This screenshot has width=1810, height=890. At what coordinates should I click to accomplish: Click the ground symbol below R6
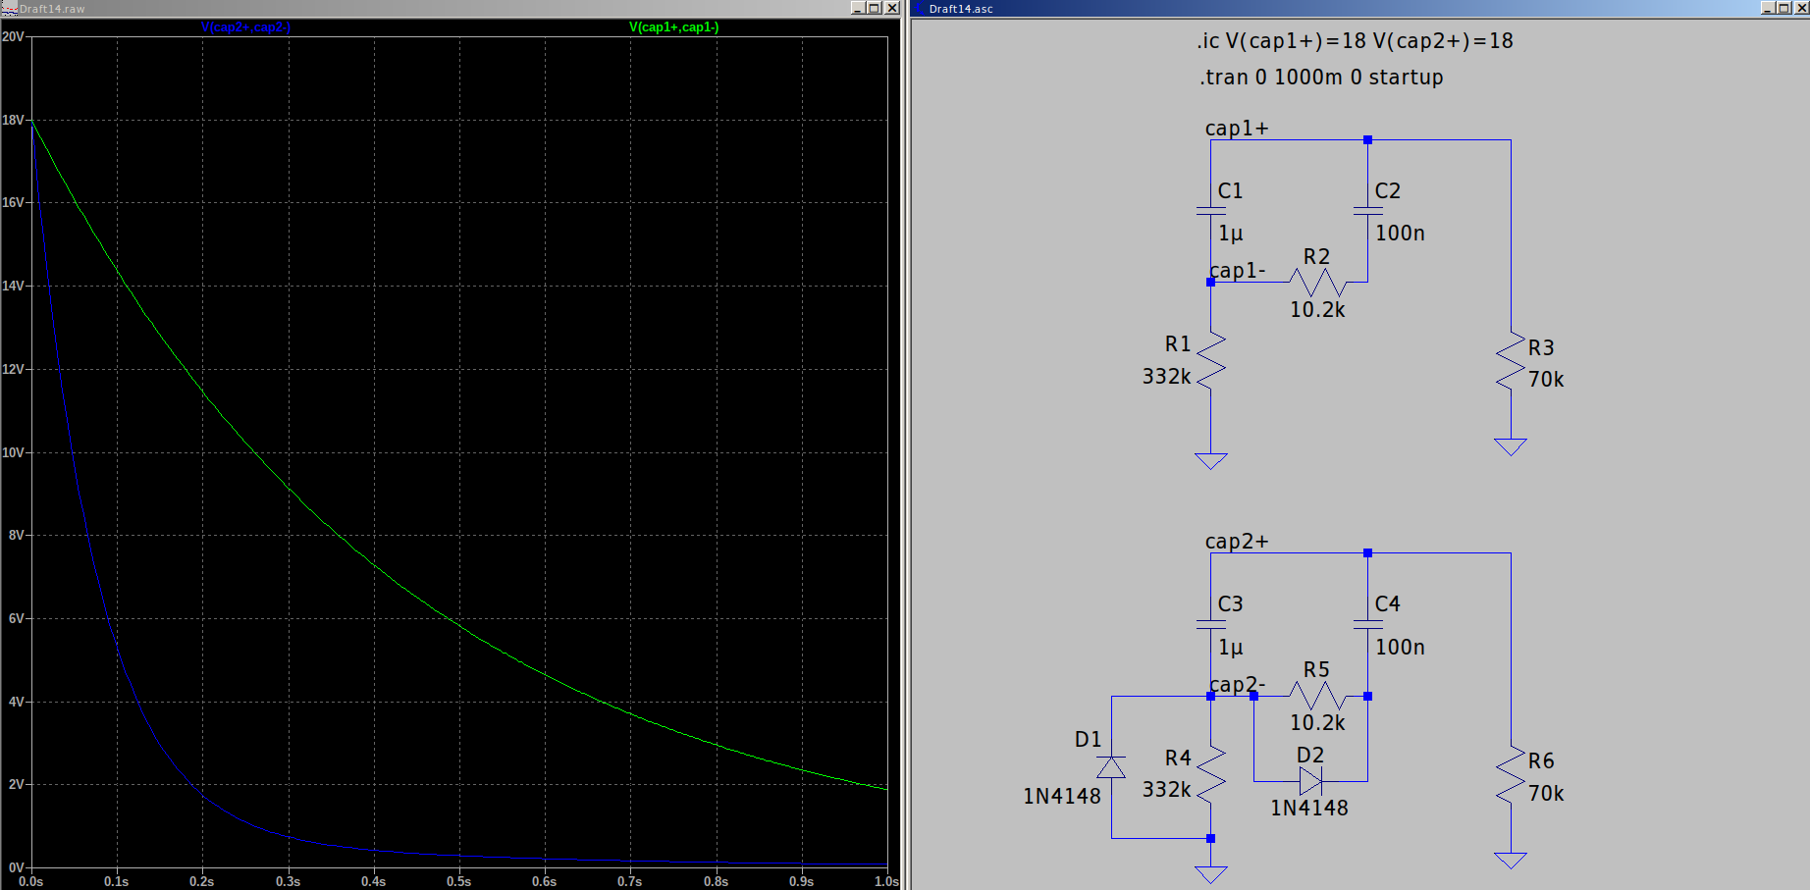(1511, 861)
